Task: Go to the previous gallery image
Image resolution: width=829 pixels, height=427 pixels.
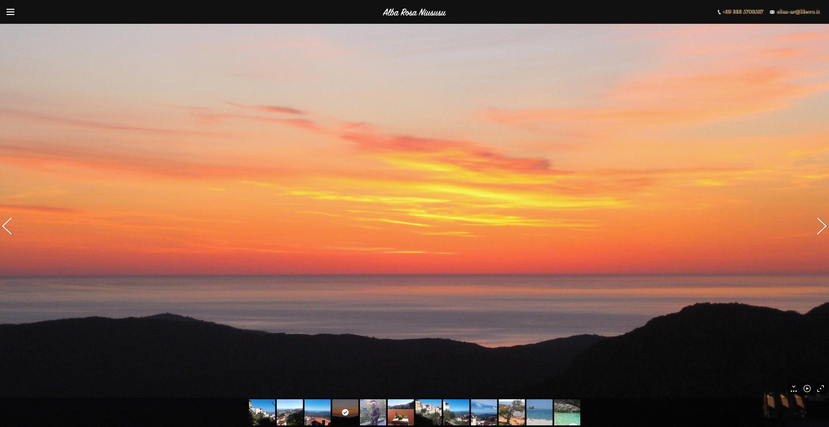Action: tap(7, 226)
